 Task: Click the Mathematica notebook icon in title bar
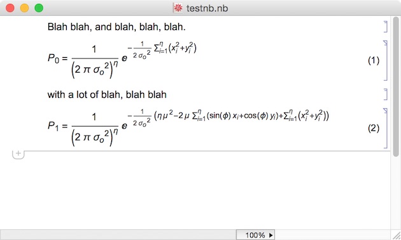[x=178, y=8]
